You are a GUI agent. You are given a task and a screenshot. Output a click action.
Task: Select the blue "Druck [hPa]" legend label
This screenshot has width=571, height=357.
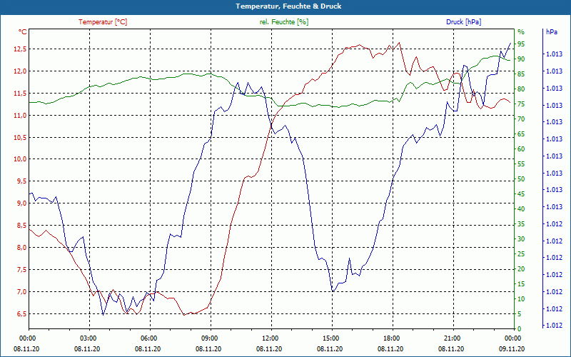point(463,22)
